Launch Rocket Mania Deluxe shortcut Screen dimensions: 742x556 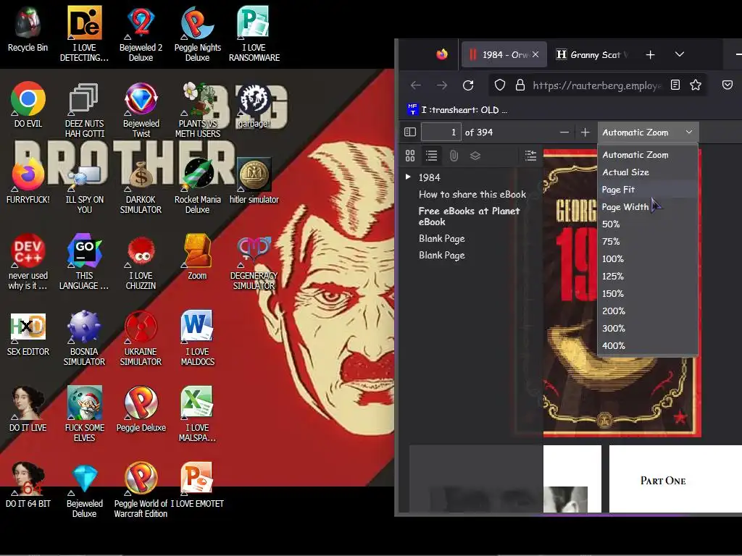[x=197, y=186]
